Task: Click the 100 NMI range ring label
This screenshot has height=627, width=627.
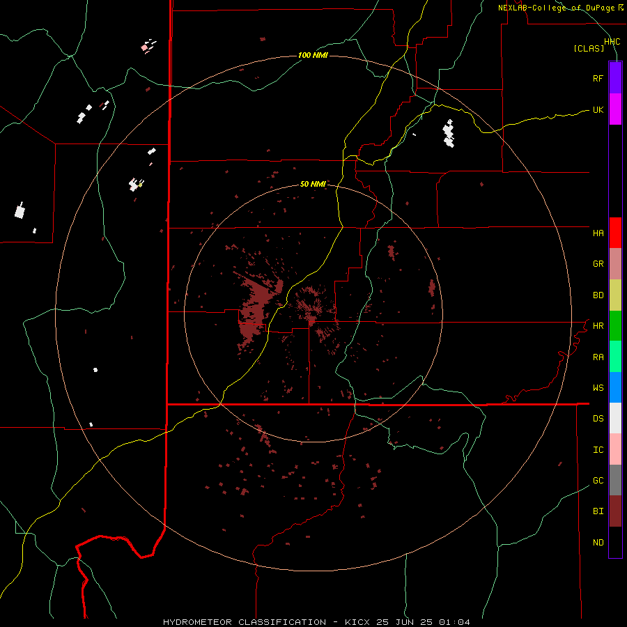Action: [313, 55]
